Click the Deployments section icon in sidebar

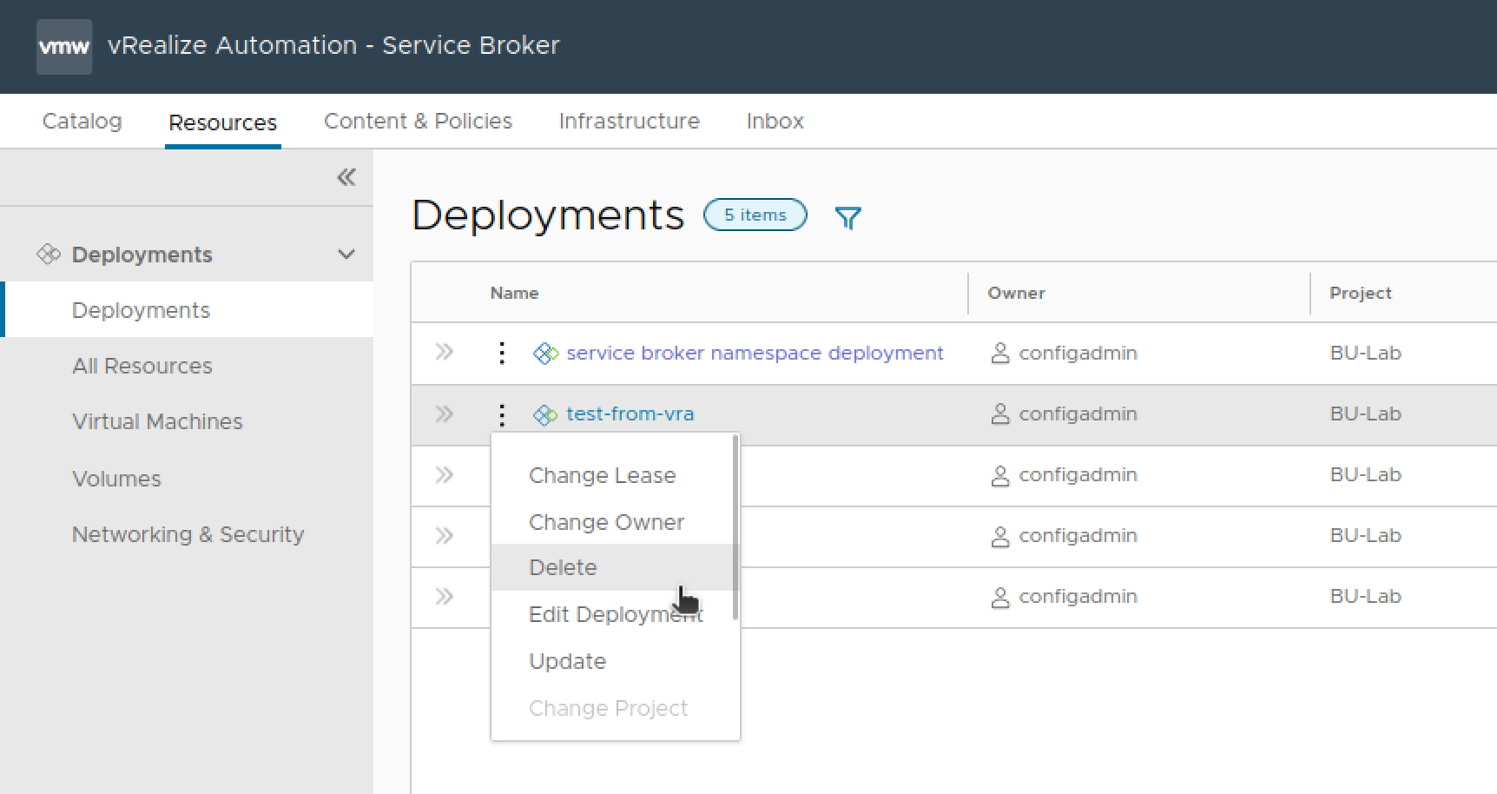coord(49,255)
